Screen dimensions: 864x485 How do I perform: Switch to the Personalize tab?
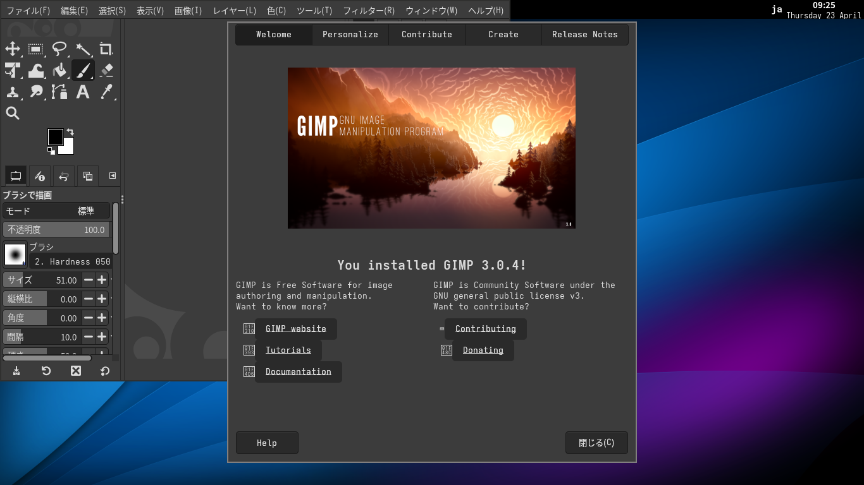pyautogui.click(x=350, y=34)
